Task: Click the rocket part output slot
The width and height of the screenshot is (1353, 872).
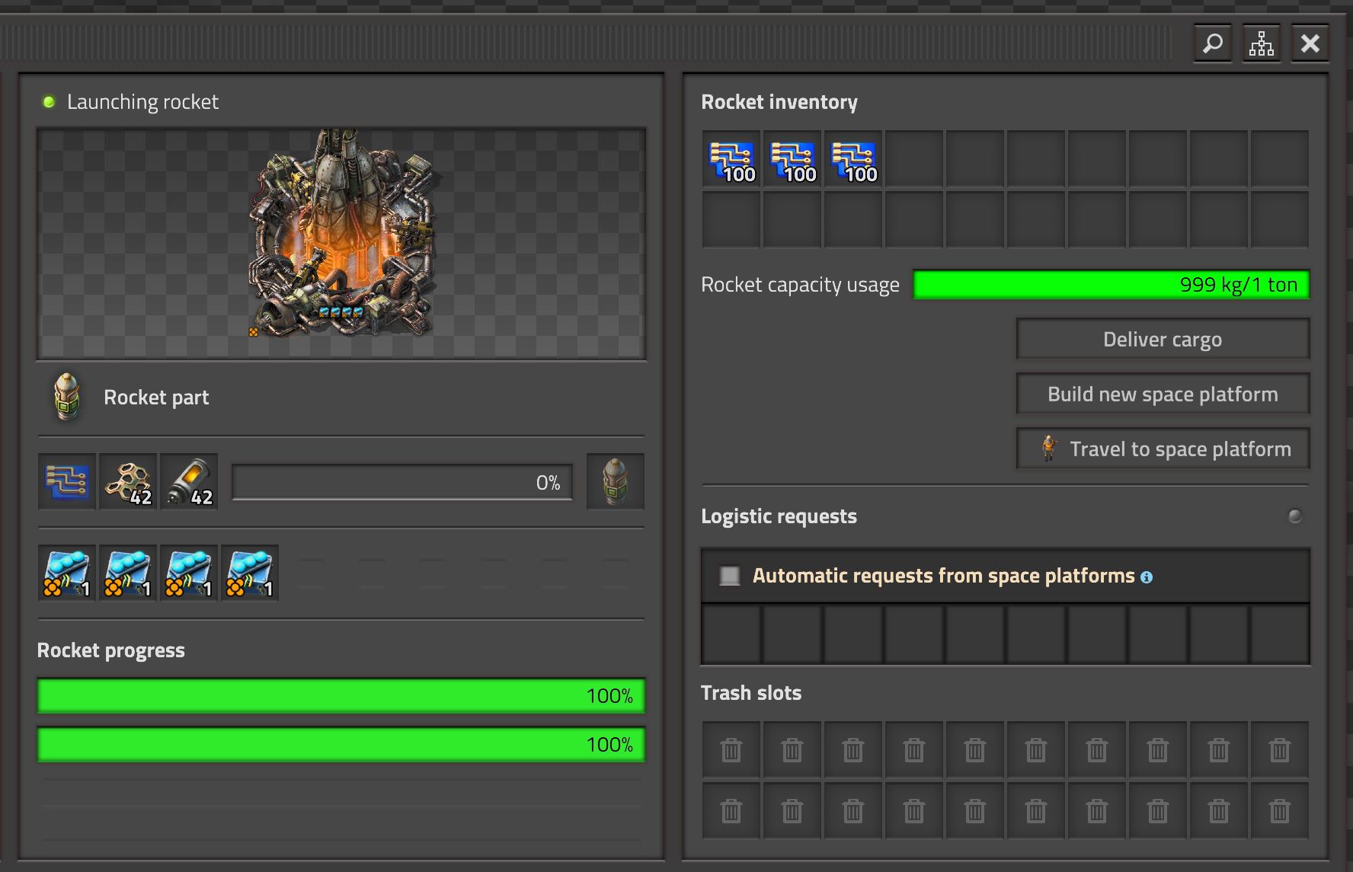Action: click(616, 482)
